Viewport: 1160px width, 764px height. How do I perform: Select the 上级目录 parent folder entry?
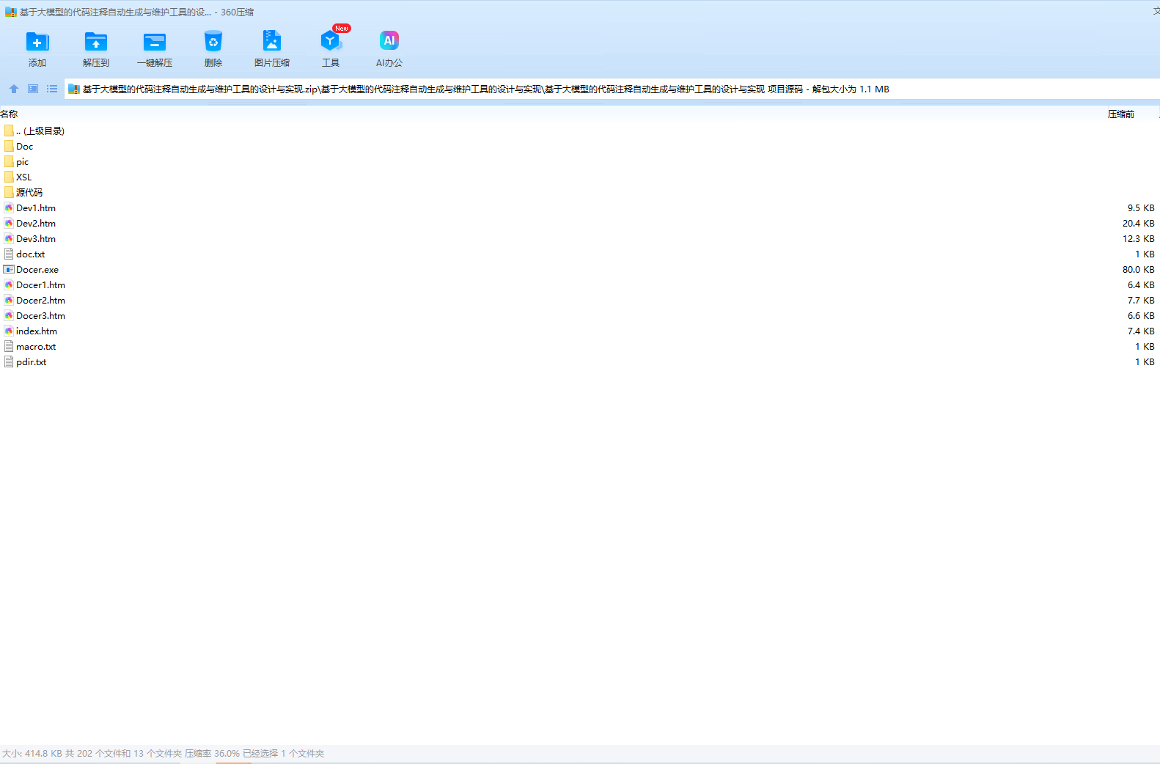coord(40,131)
